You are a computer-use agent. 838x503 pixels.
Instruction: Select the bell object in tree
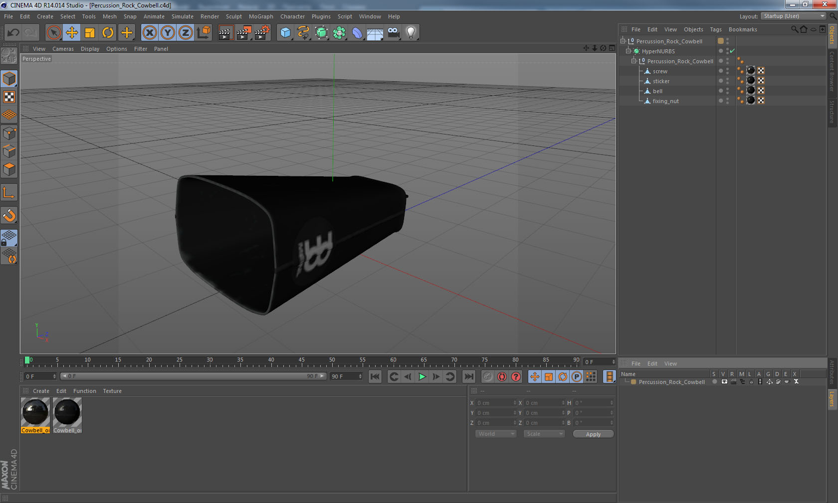pyautogui.click(x=657, y=91)
